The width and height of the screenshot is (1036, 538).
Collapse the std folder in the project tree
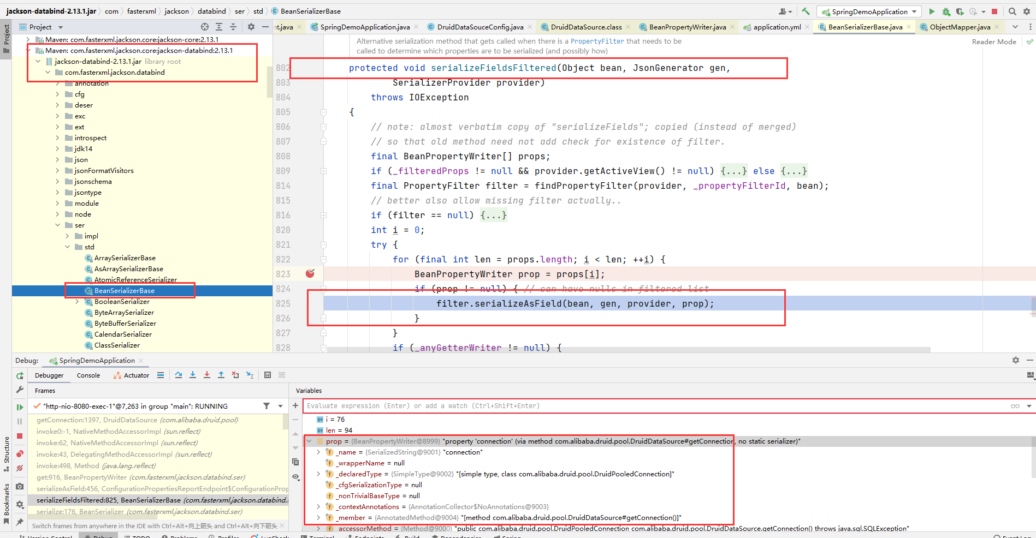pyautogui.click(x=67, y=247)
